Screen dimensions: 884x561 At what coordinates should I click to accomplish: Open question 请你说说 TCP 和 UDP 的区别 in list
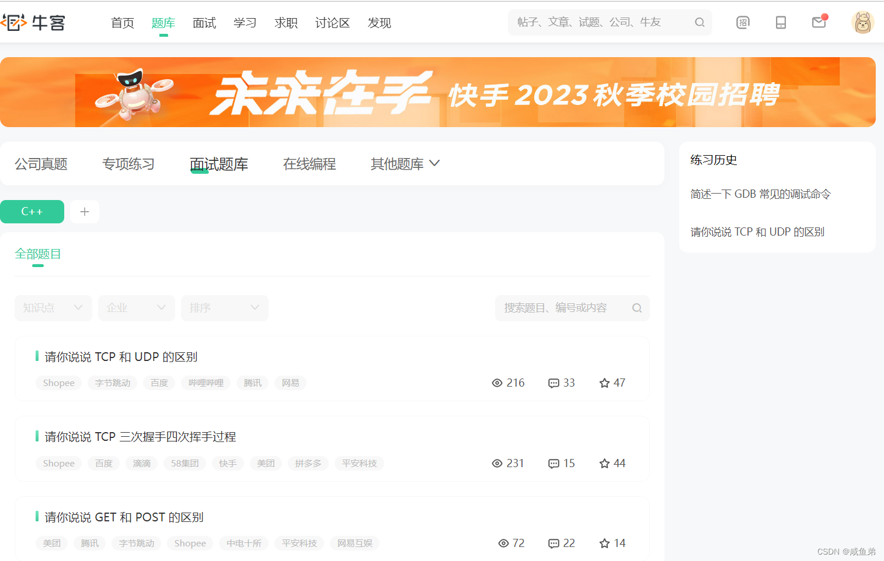(121, 357)
